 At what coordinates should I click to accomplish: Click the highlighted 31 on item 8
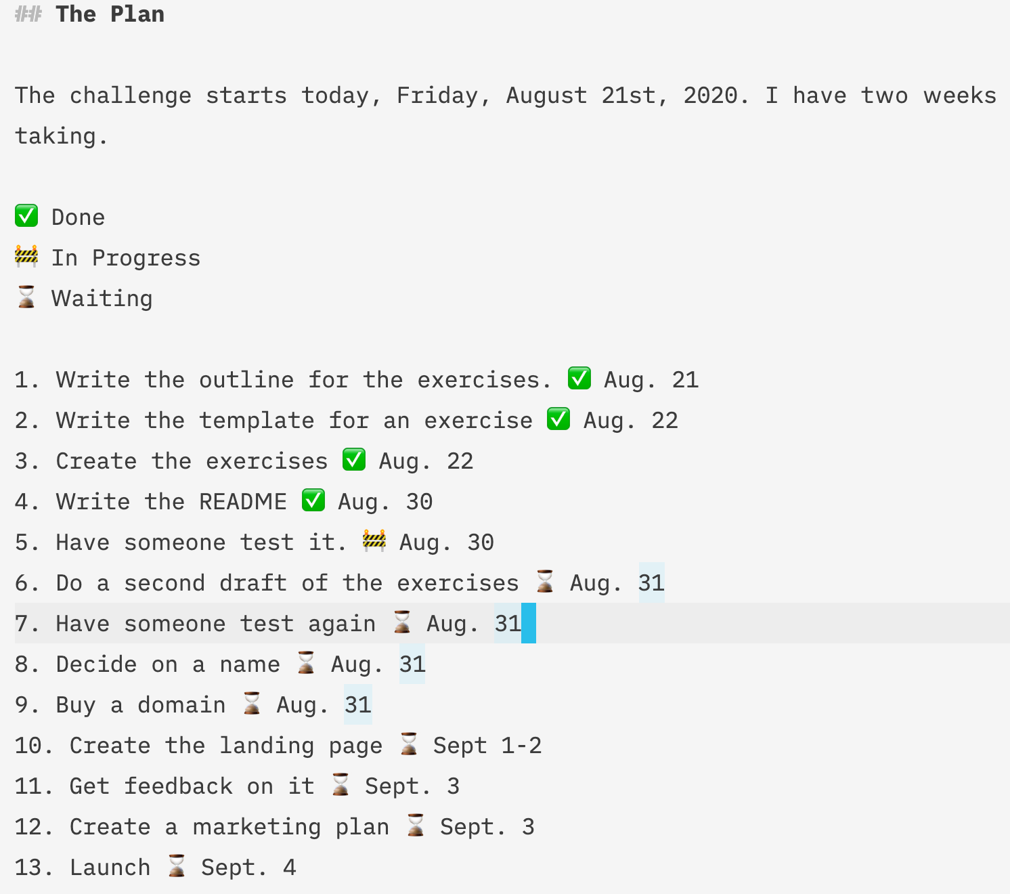pyautogui.click(x=412, y=664)
